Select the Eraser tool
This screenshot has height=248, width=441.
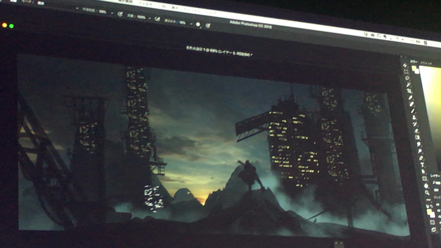click(x=417, y=131)
